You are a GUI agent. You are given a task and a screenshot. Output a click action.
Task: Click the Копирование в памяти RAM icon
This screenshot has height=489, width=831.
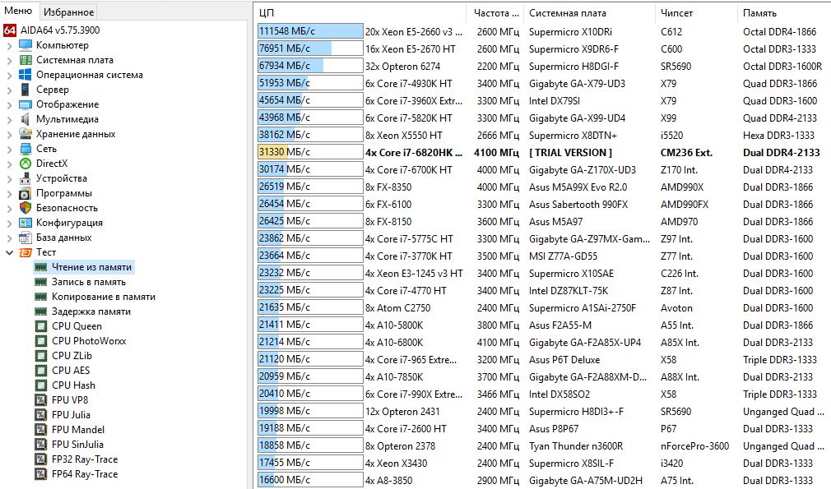[x=41, y=297]
